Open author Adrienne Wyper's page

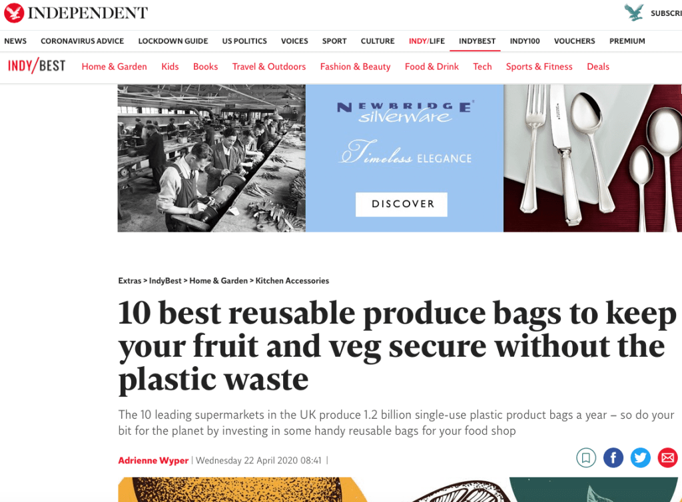[153, 460]
